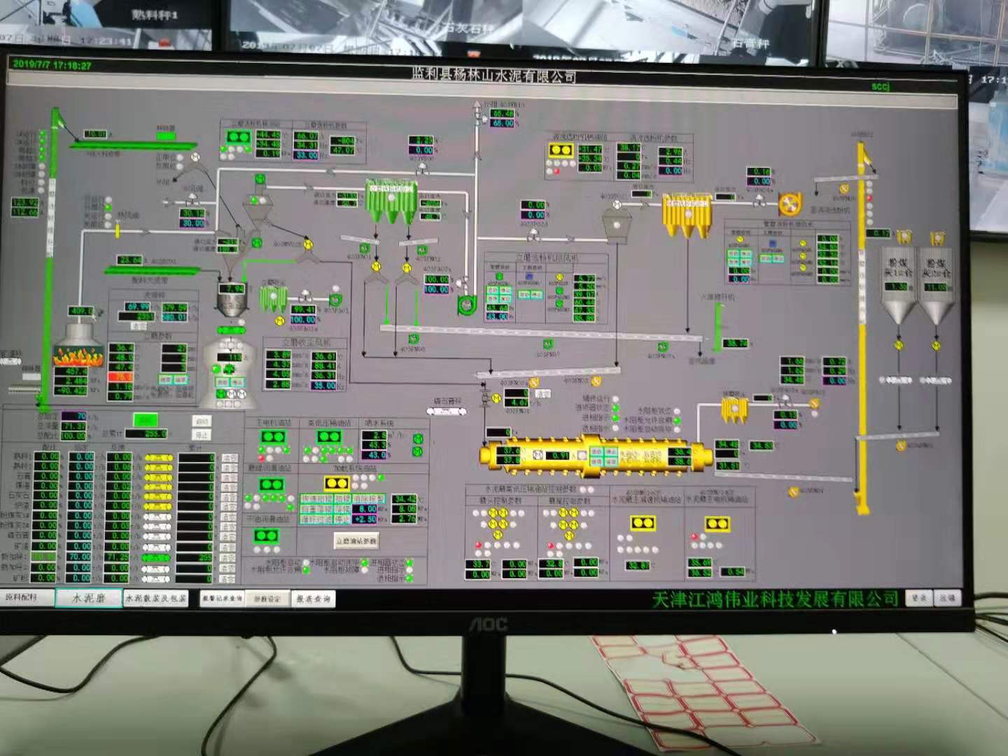Click the hot air furnace flame icon
Image resolution: width=1008 pixels, height=756 pixels.
tap(78, 354)
